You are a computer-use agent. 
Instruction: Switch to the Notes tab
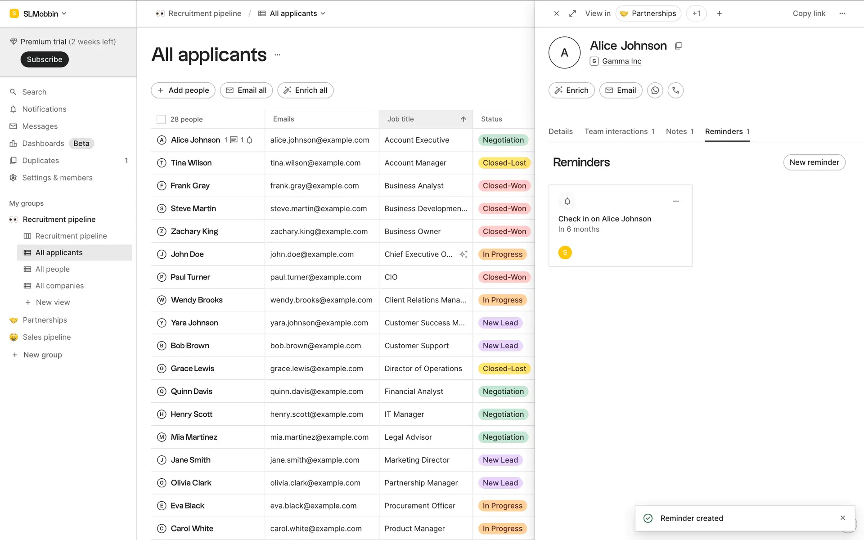point(679,131)
